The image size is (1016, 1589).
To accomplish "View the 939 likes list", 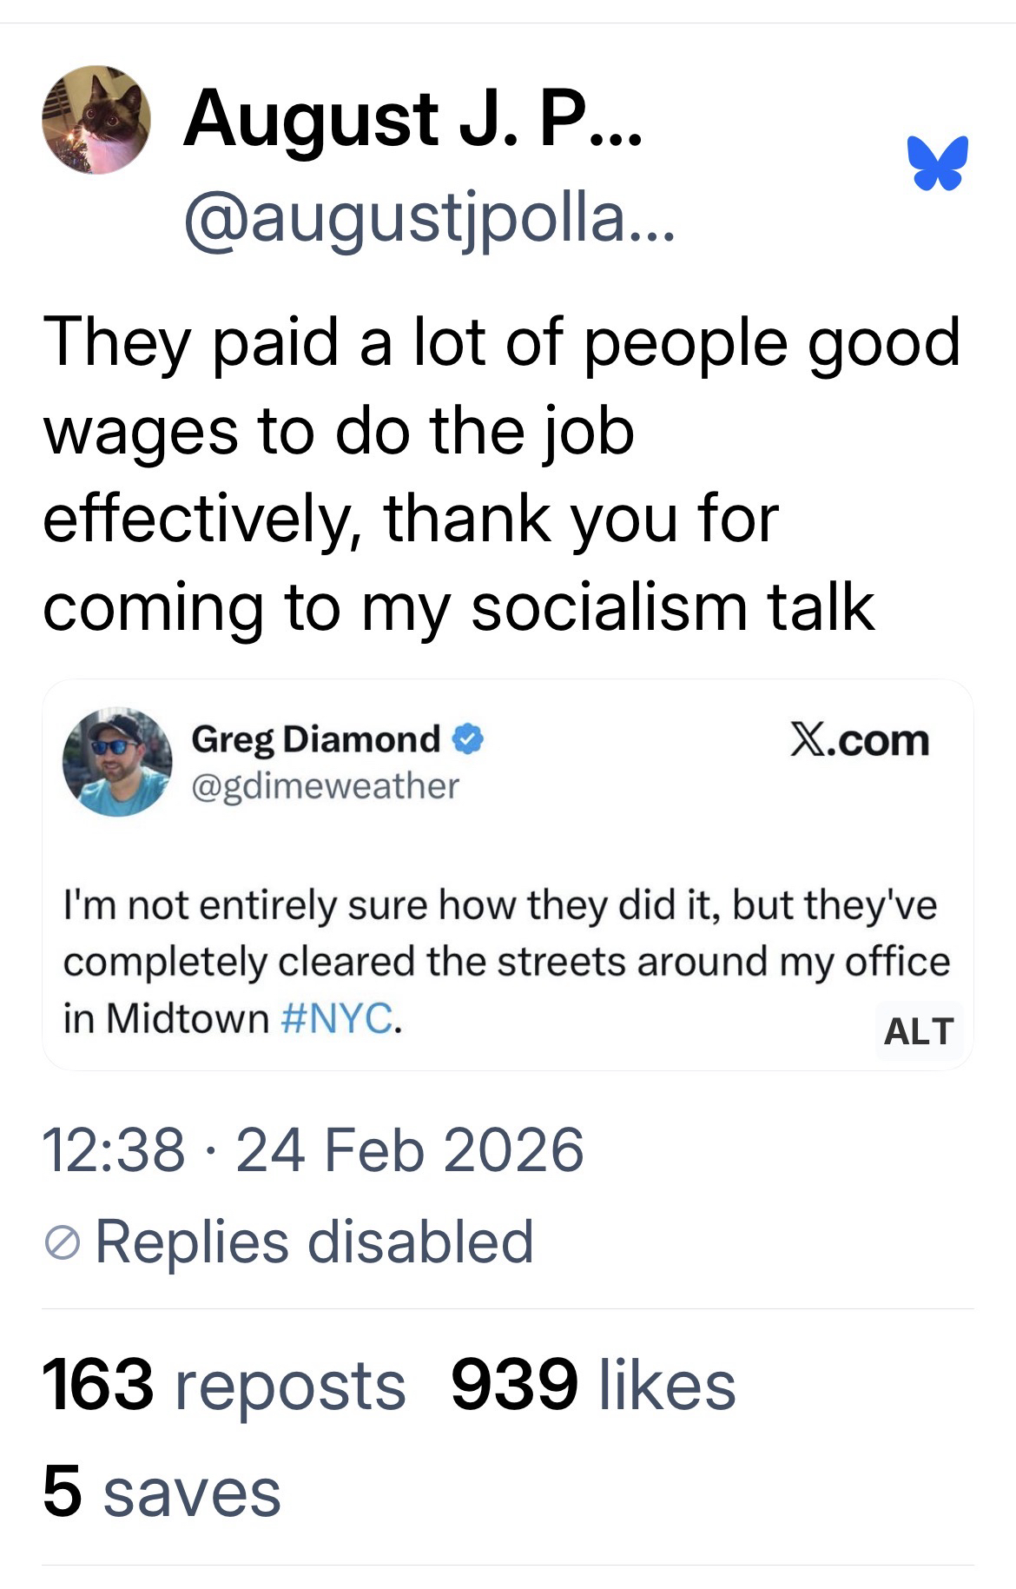I will pyautogui.click(x=593, y=1385).
